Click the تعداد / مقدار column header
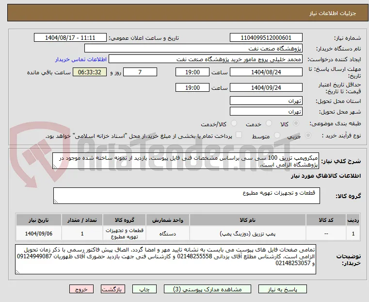 pos(82,220)
